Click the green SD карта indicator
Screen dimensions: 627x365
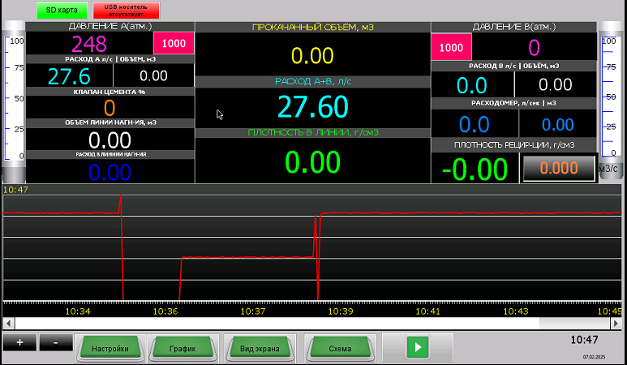[61, 10]
